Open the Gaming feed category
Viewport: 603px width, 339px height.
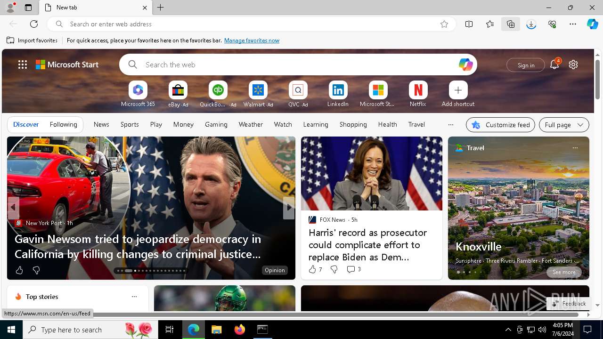(x=216, y=124)
